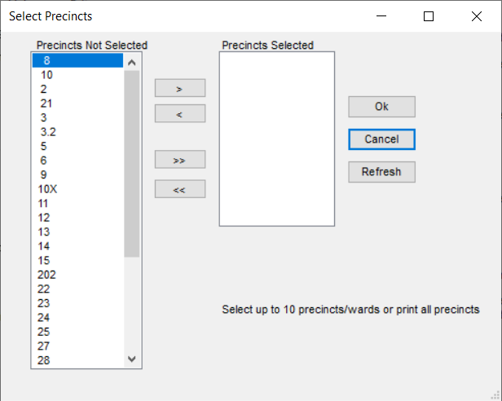Viewport: 502px width, 401px height.
Task: Remove all precincts with << button
Action: pos(180,189)
